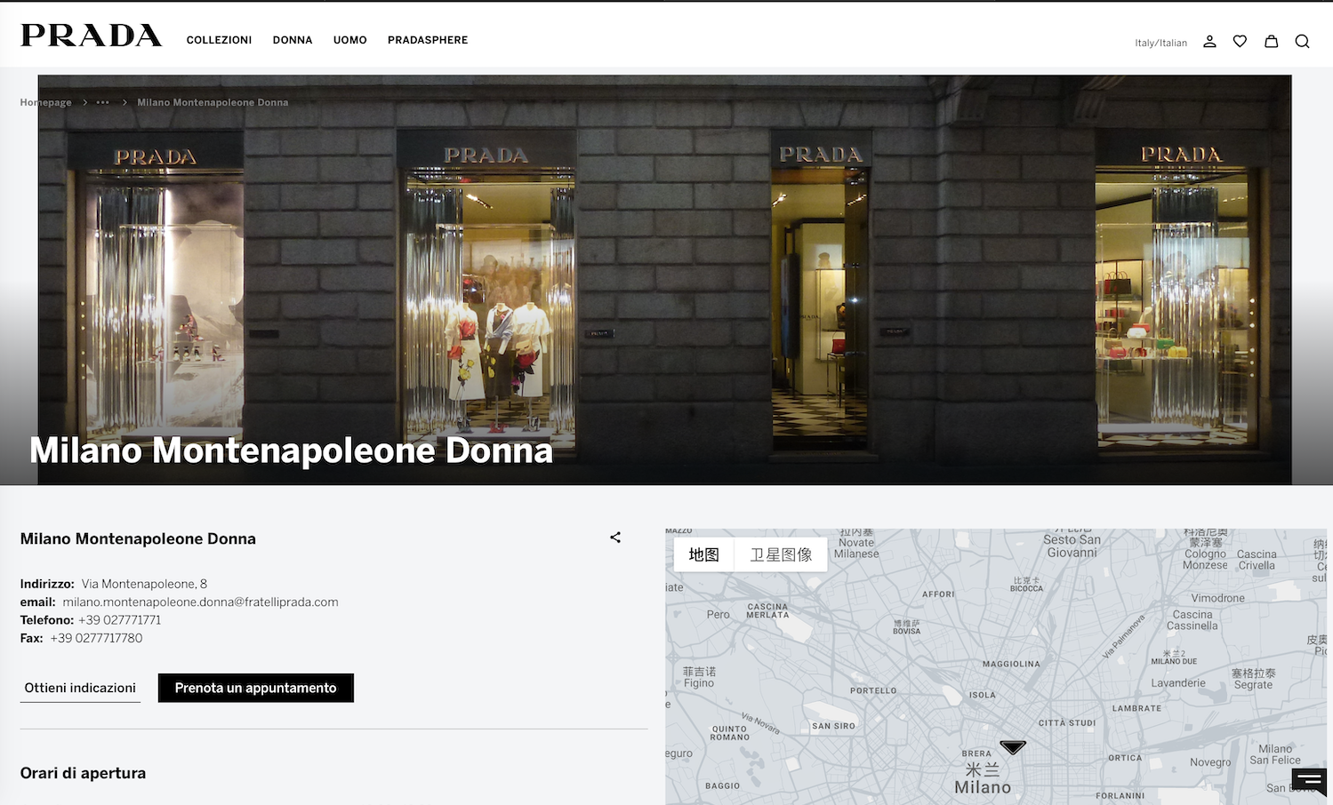
Task: Open the wishlist heart icon
Action: pyautogui.click(x=1240, y=41)
